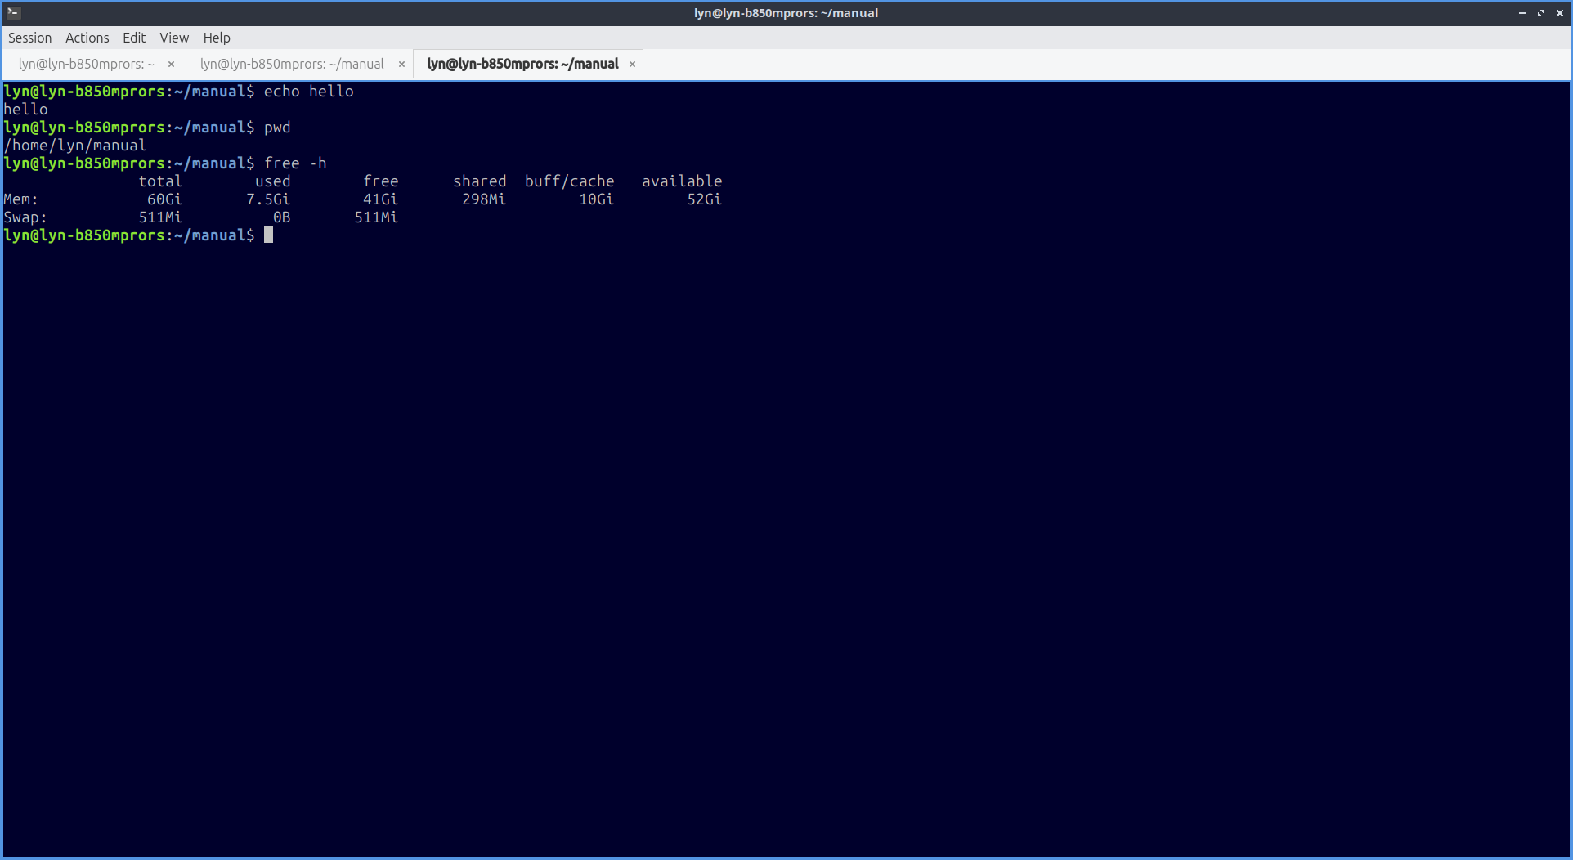The width and height of the screenshot is (1573, 860).
Task: Click the cursor block at the last prompt
Action: [x=268, y=235]
